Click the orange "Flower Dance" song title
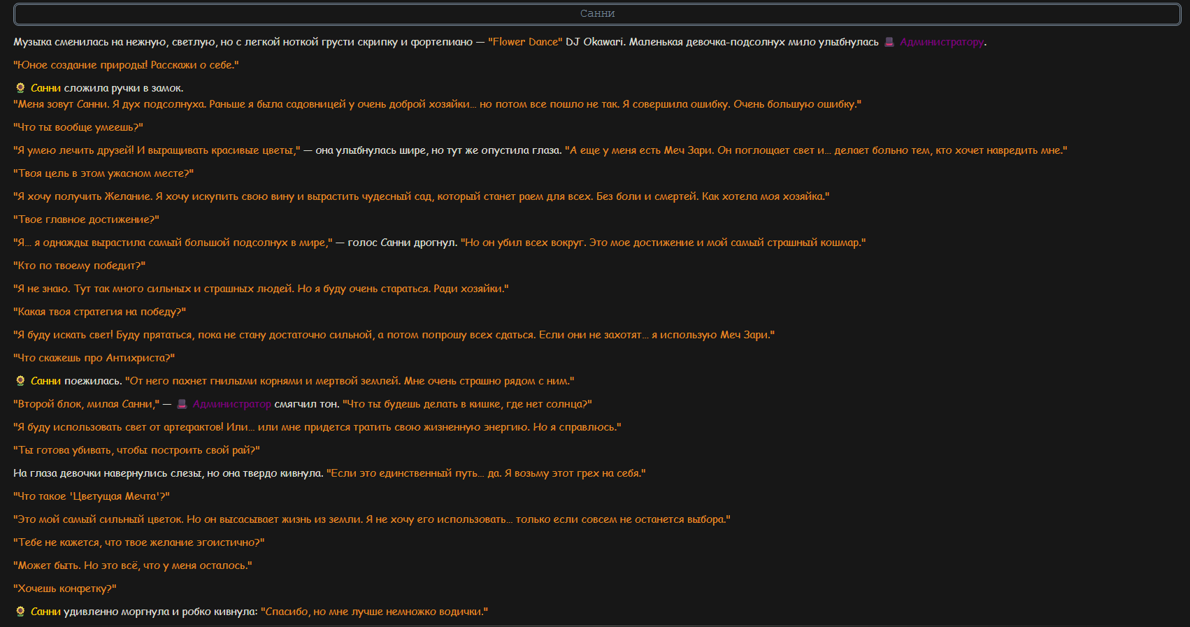 pos(525,42)
